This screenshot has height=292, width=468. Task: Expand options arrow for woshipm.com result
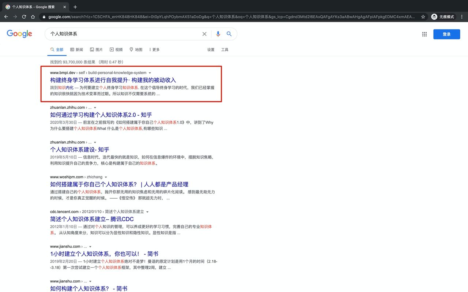pos(106,177)
